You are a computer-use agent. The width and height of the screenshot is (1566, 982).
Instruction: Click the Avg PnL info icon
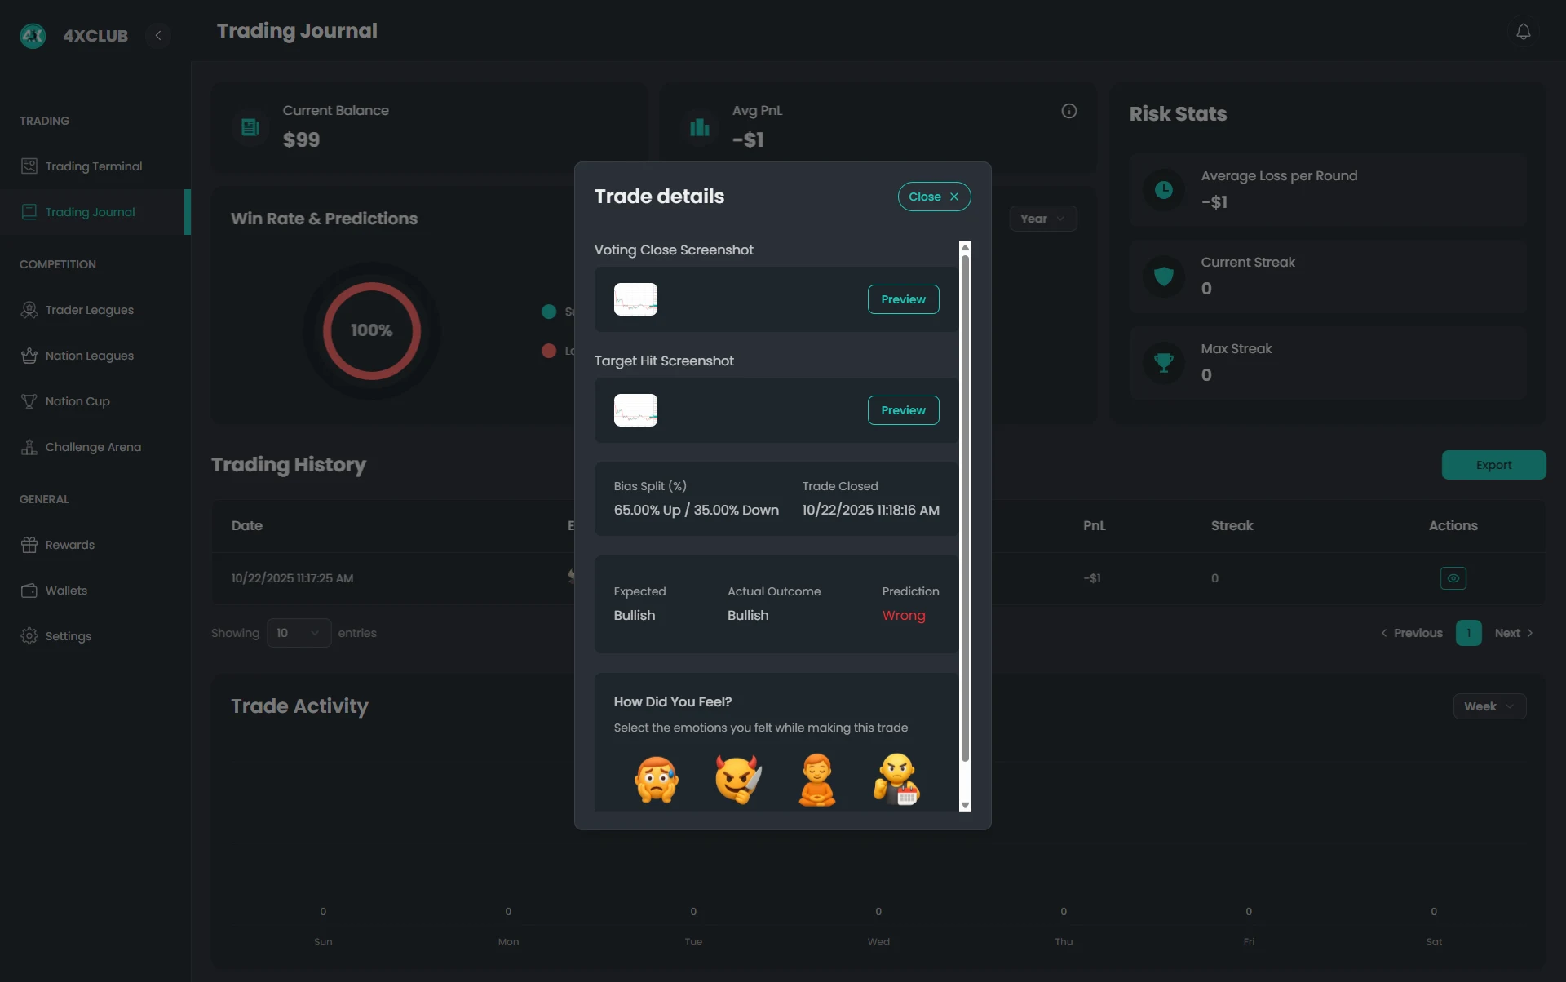click(1068, 111)
